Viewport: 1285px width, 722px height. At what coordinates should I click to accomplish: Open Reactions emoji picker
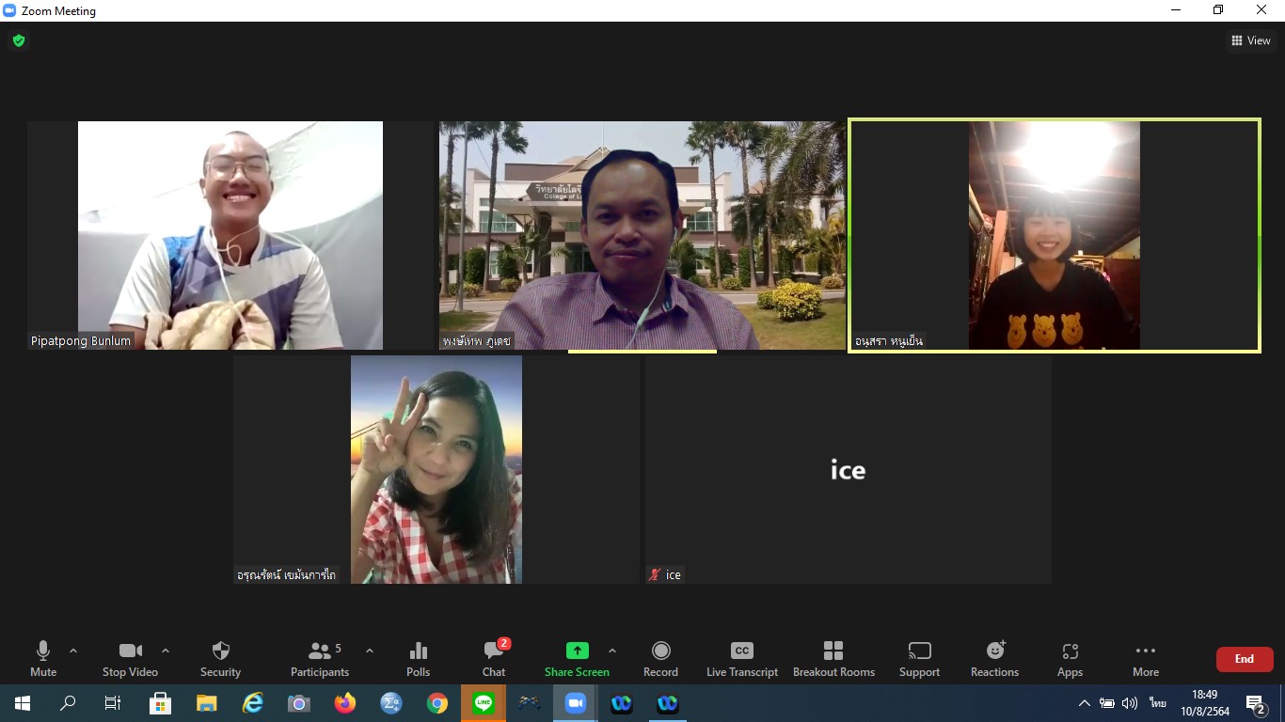[x=994, y=658]
